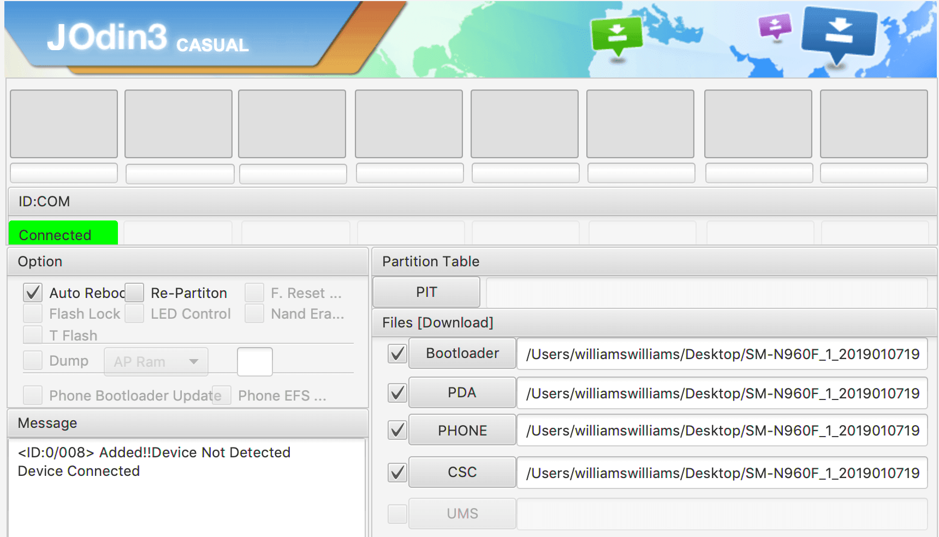939x537 pixels.
Task: Uncheck the CSC file checkbox
Action: tap(397, 473)
